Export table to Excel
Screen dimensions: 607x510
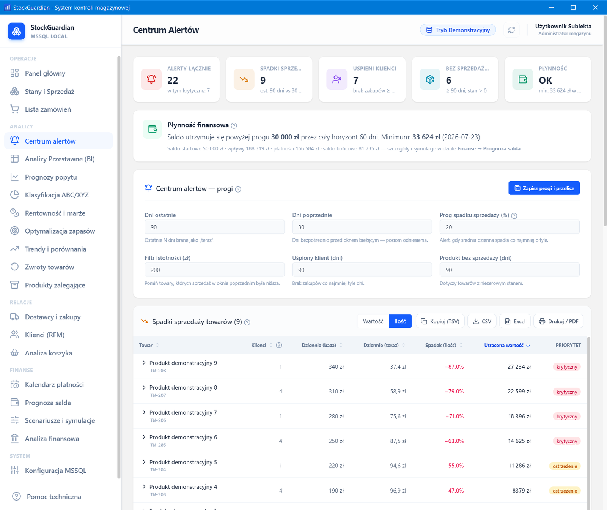pos(515,321)
